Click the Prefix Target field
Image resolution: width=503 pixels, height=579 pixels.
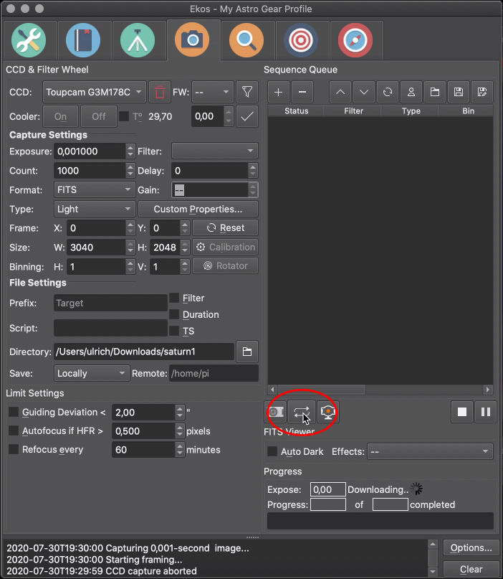(110, 303)
